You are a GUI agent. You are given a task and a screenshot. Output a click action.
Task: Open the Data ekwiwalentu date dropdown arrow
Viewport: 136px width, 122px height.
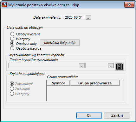point(88,17)
